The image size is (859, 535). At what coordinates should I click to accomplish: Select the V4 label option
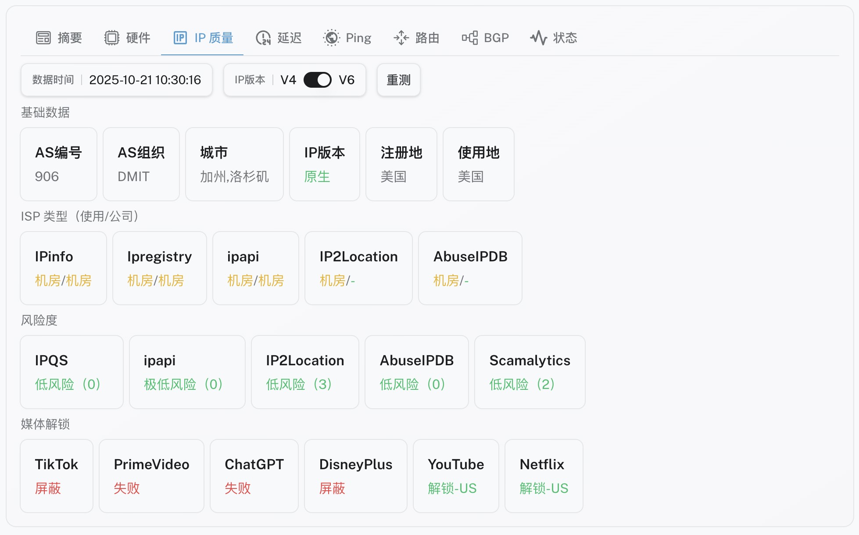288,80
